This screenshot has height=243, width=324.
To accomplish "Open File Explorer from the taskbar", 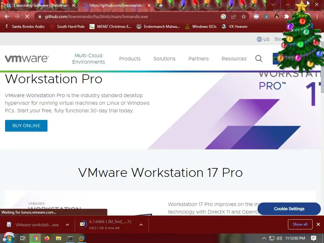I will pos(59,238).
